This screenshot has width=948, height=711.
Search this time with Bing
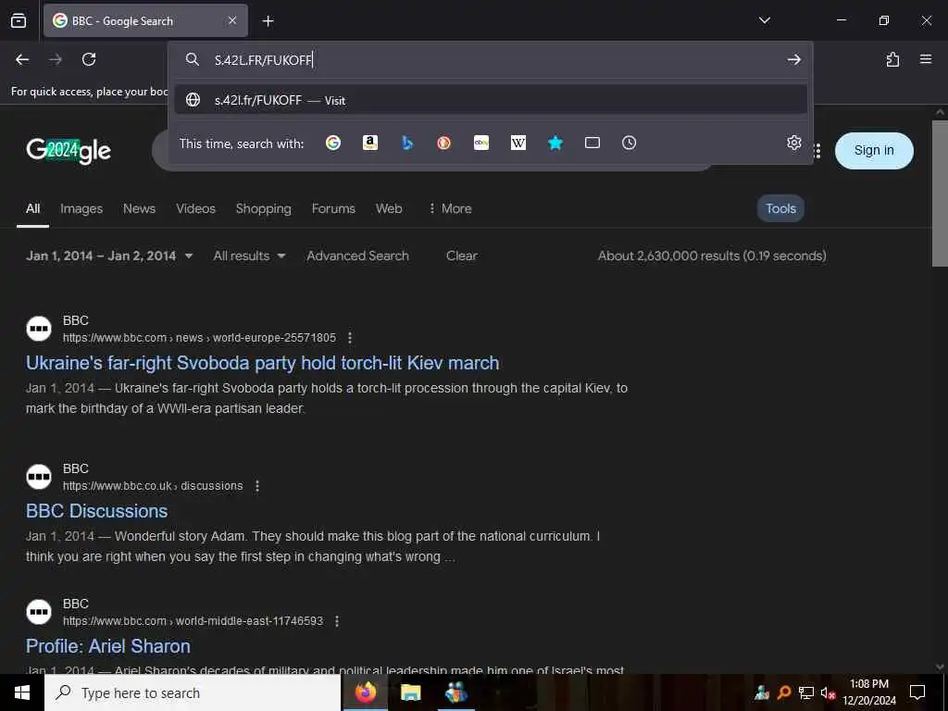[x=407, y=143]
